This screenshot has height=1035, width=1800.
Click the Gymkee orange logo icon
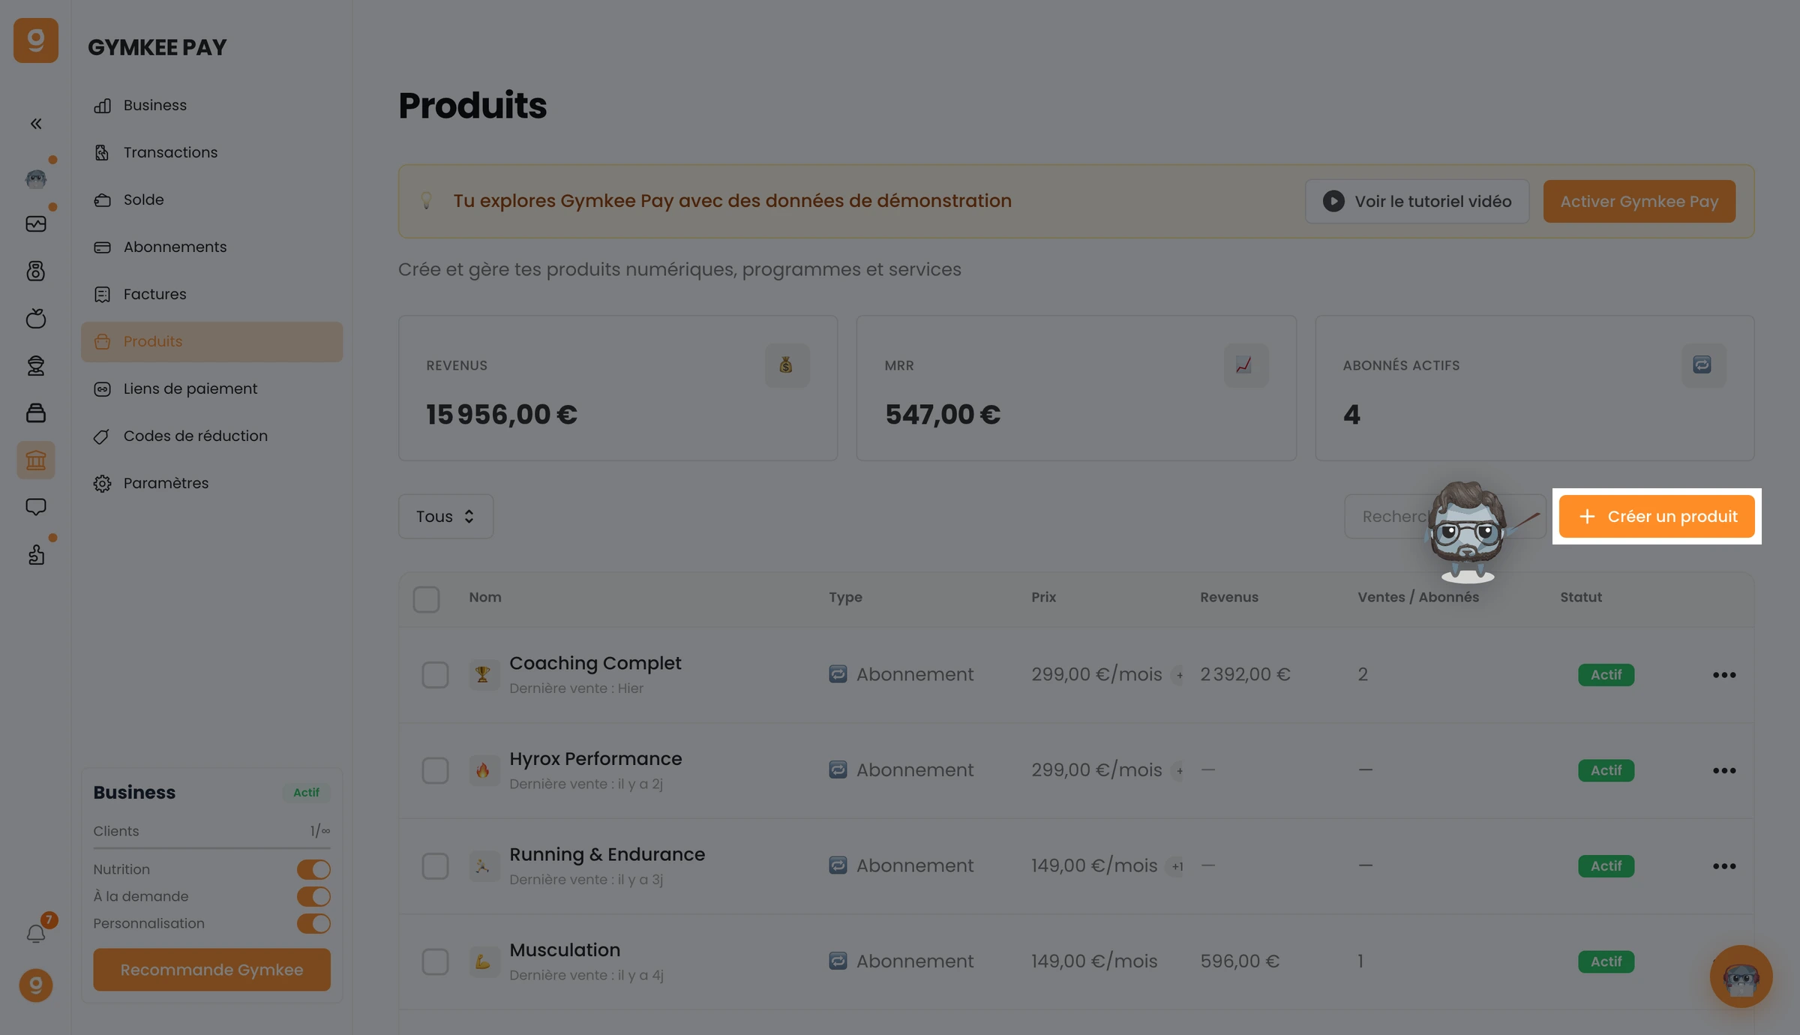36,40
